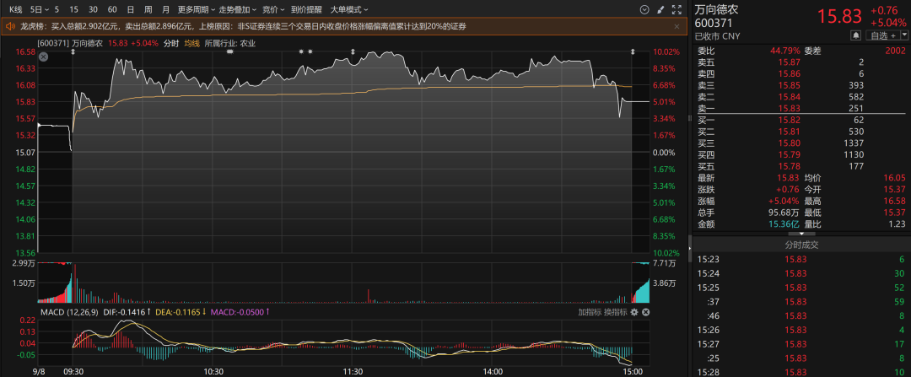
Task: Open 更多周期 dropdown
Action: pyautogui.click(x=197, y=10)
